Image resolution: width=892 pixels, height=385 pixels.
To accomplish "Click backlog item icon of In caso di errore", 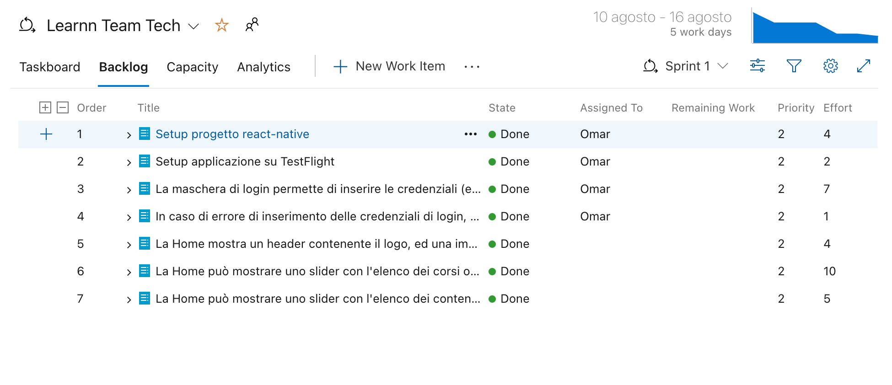I will [x=145, y=216].
